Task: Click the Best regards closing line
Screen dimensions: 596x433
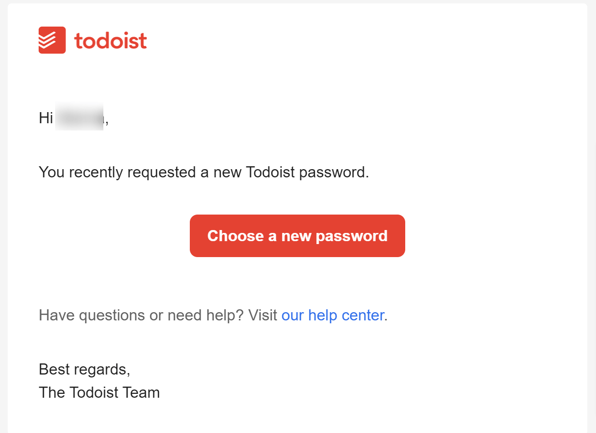Action: (x=85, y=369)
